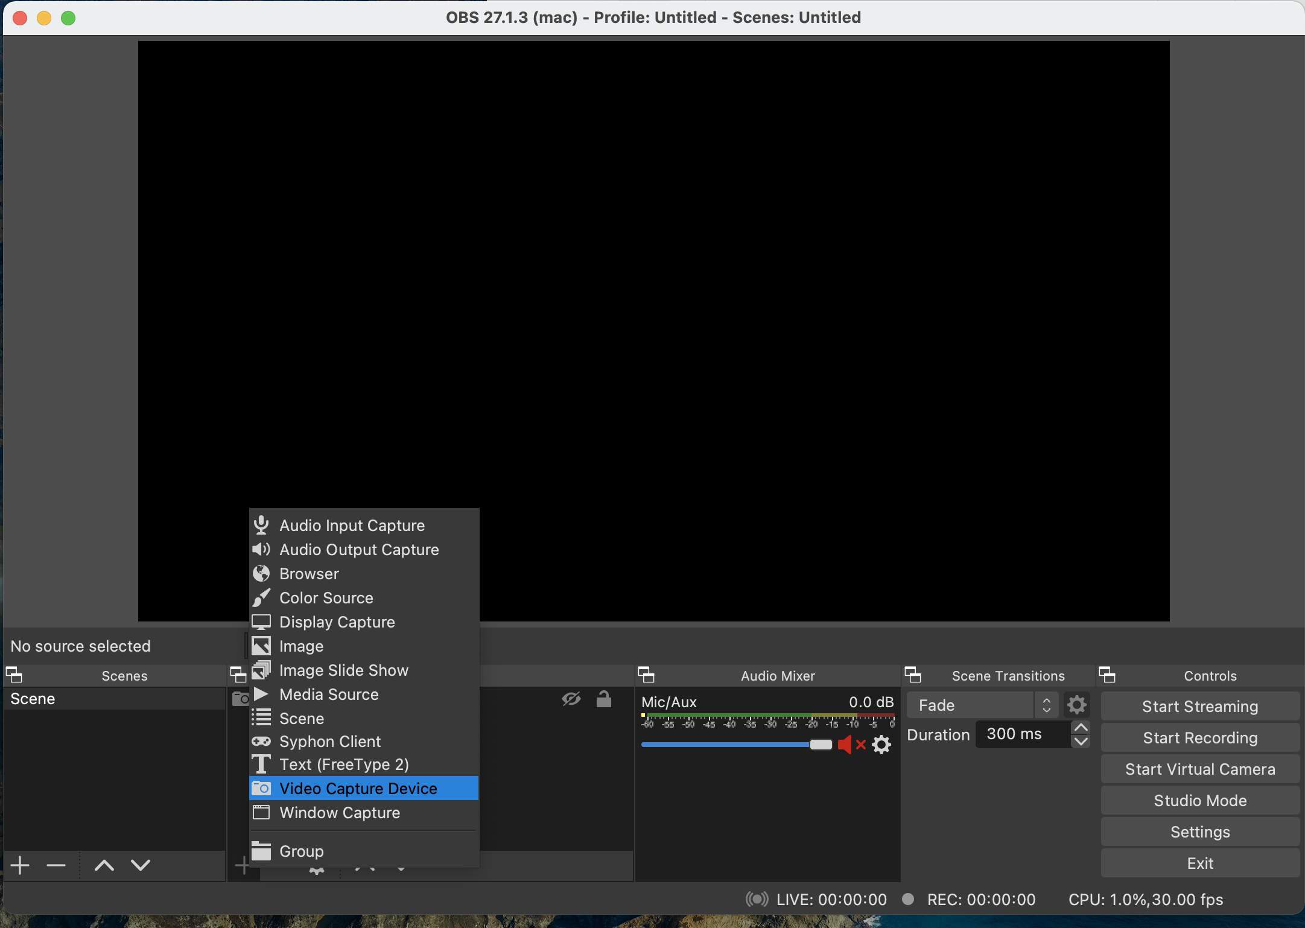
Task: Click Start Virtual Camera button
Action: (x=1200, y=769)
